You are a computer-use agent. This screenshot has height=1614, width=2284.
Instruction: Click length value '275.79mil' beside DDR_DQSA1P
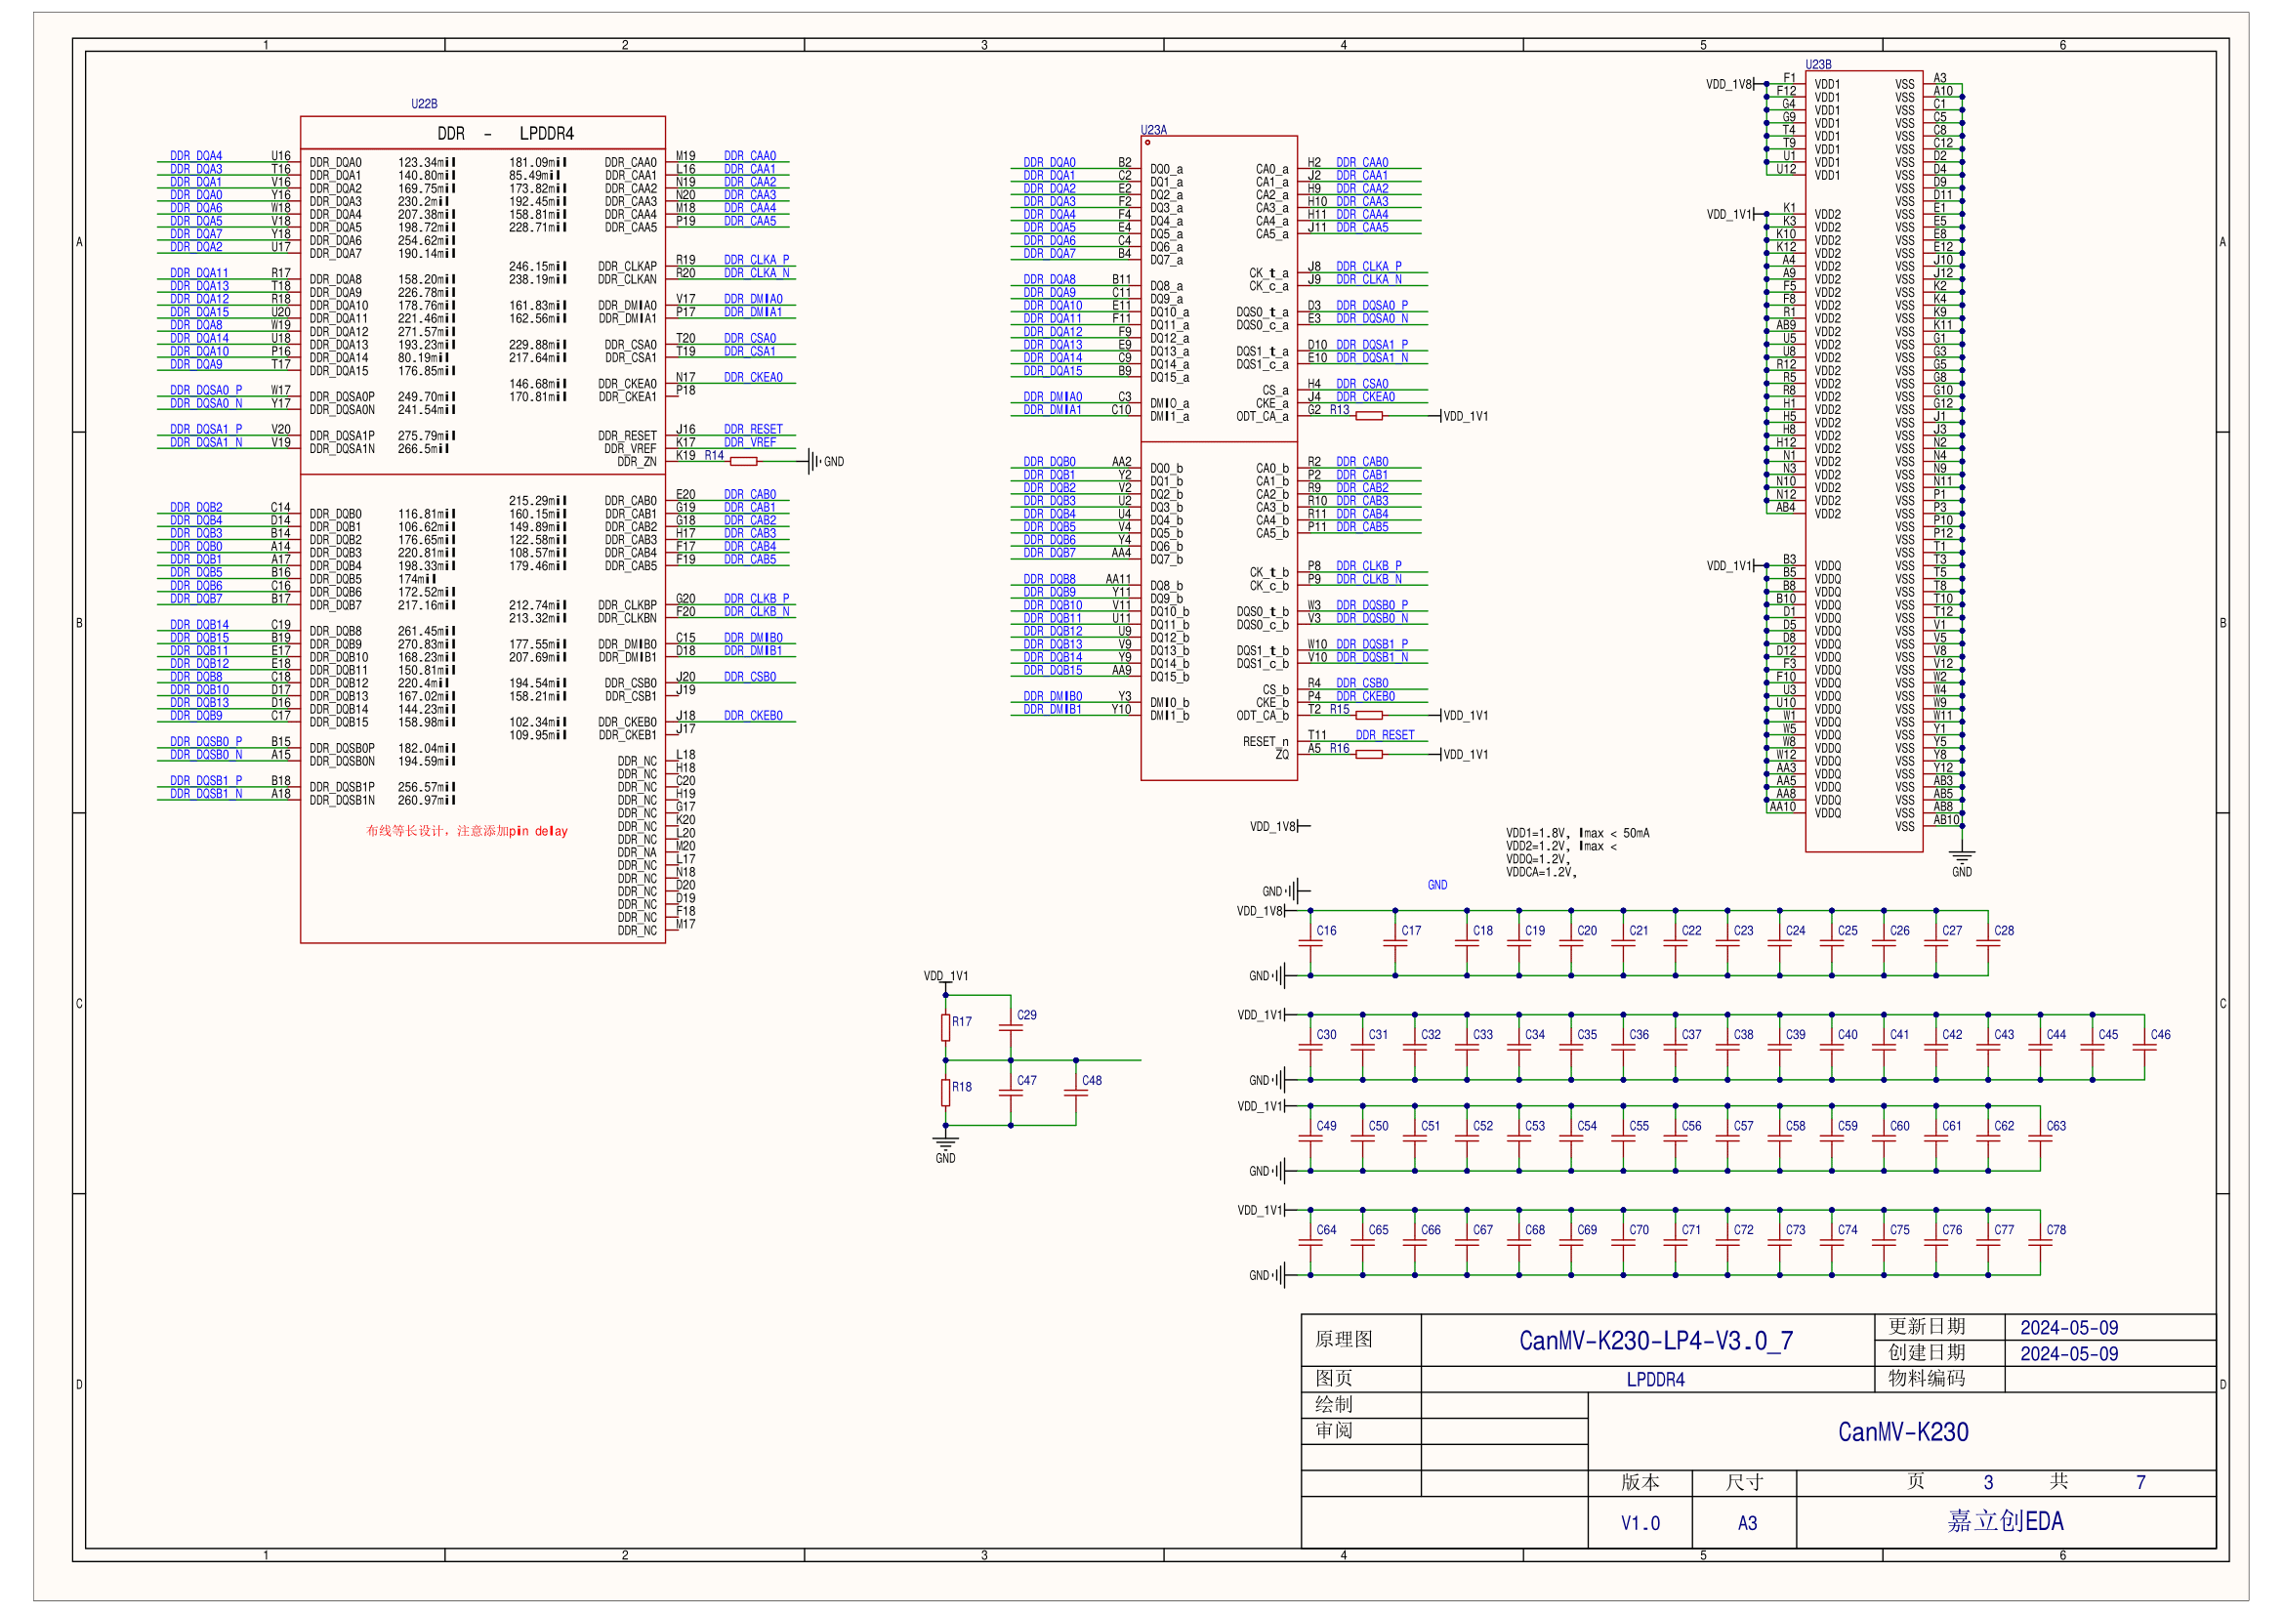(x=427, y=435)
